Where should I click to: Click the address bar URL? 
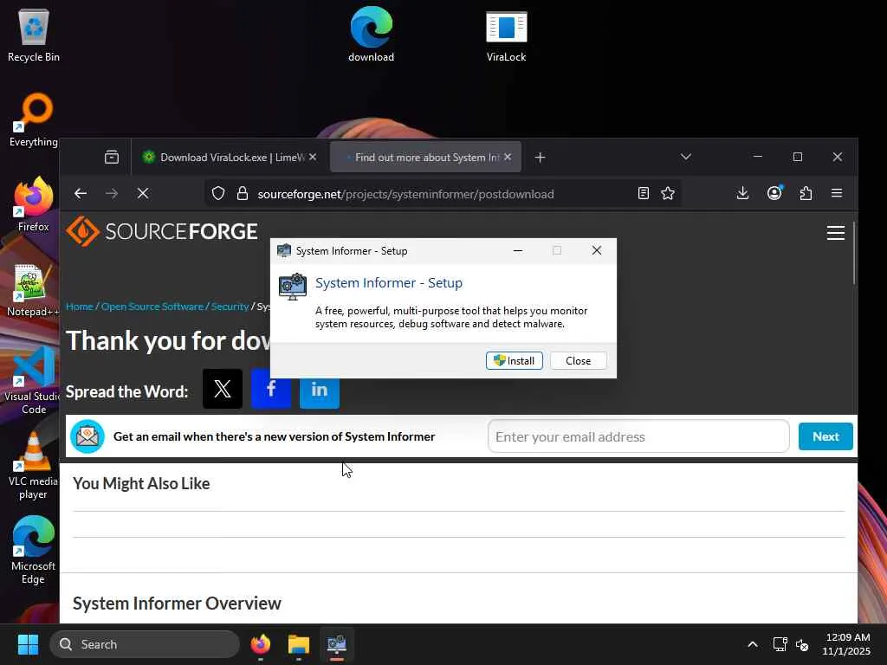405,194
